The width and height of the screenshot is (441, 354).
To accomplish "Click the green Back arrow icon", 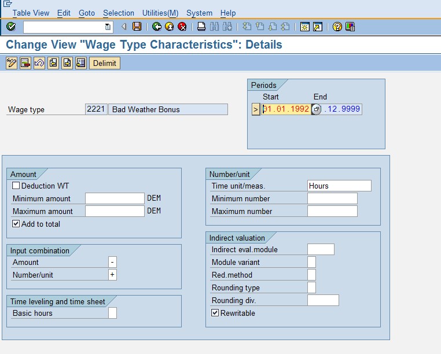I will (157, 27).
